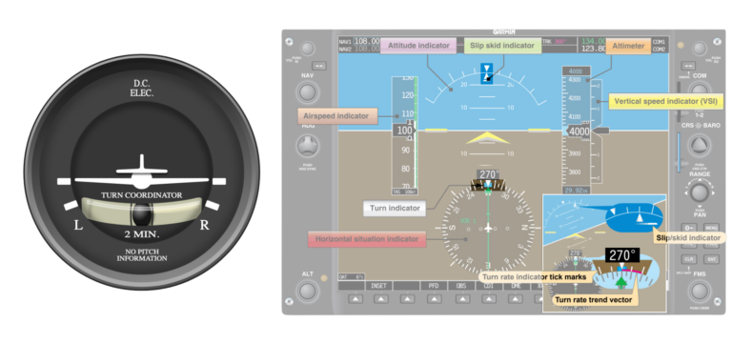Click the triangle softkey button below PFD

coord(435,299)
